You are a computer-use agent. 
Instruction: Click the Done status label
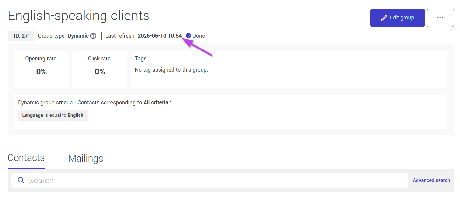pos(199,36)
